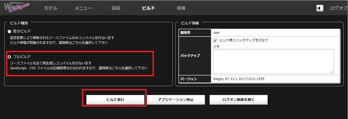Toggle the speaker sound icon
Viewport: 348px width, 119px height.
[320, 8]
